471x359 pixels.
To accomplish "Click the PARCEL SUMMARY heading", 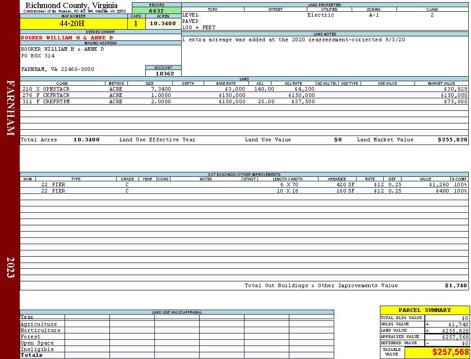I will point(424,310).
